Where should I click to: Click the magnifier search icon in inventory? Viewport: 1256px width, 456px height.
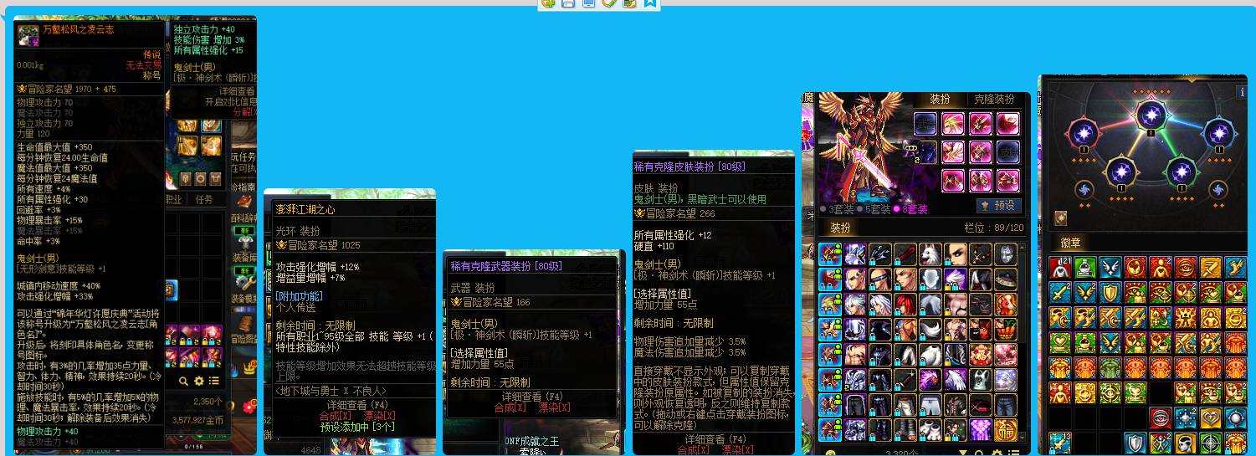(x=183, y=381)
